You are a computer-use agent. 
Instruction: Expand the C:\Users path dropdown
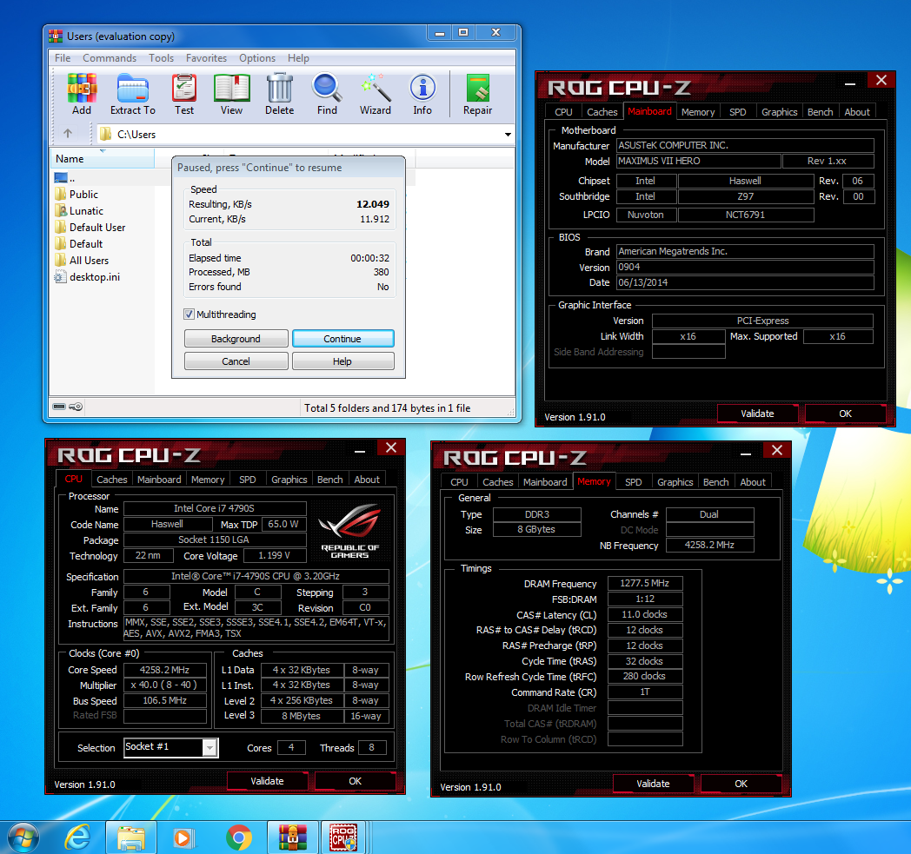click(x=508, y=134)
